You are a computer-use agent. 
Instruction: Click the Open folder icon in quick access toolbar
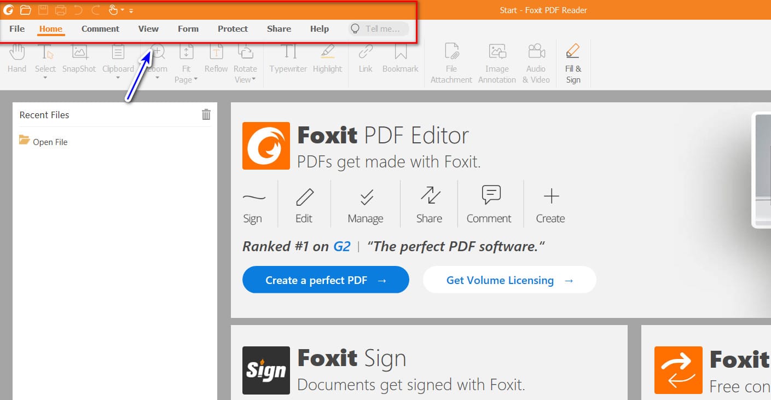coord(25,10)
